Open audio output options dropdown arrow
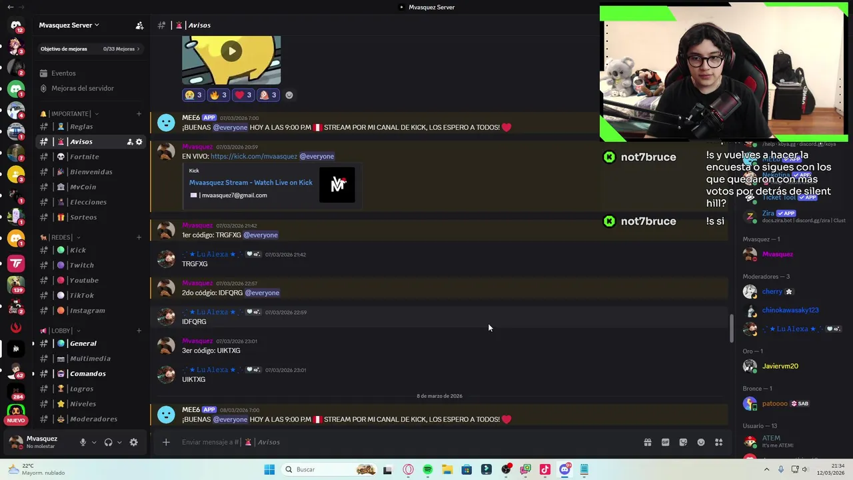 tap(119, 442)
